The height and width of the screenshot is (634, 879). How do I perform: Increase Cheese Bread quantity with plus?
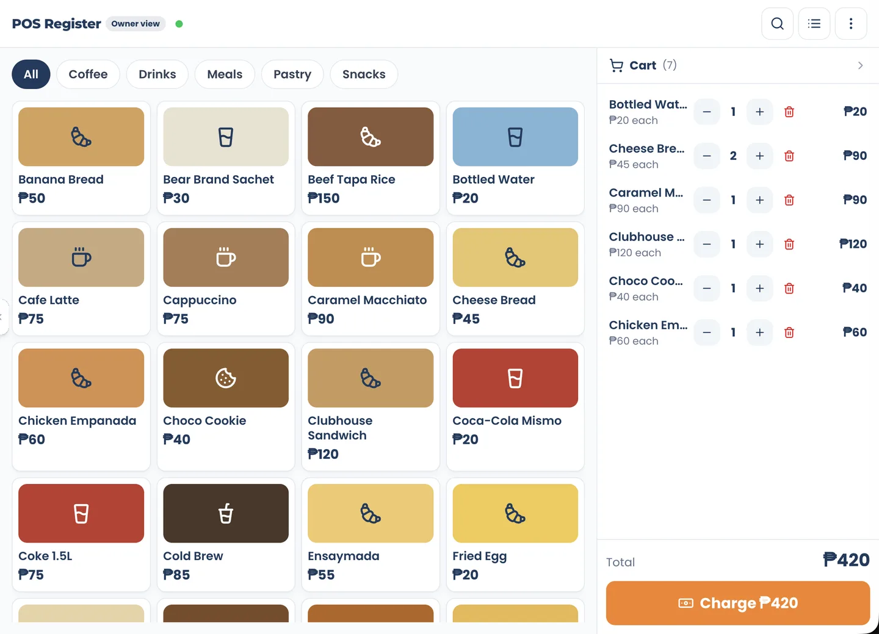(759, 156)
